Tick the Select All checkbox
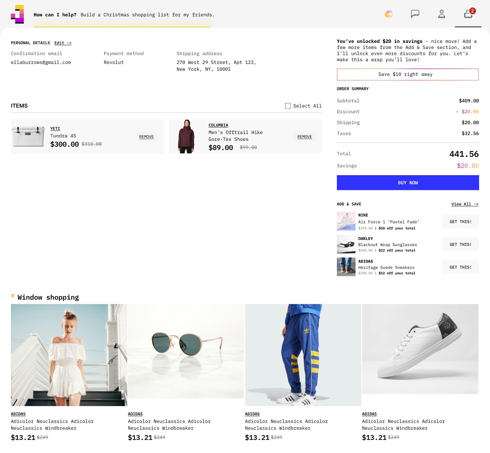 (x=288, y=106)
